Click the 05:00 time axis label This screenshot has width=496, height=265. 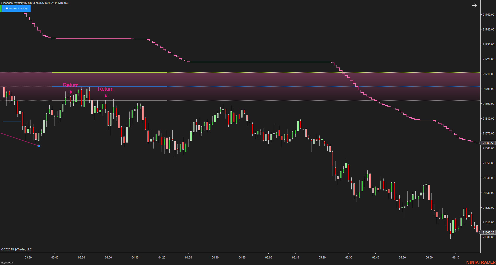click(269, 257)
